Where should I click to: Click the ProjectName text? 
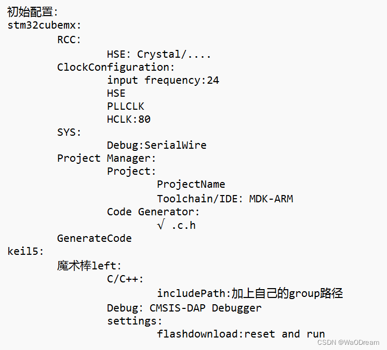[191, 185]
